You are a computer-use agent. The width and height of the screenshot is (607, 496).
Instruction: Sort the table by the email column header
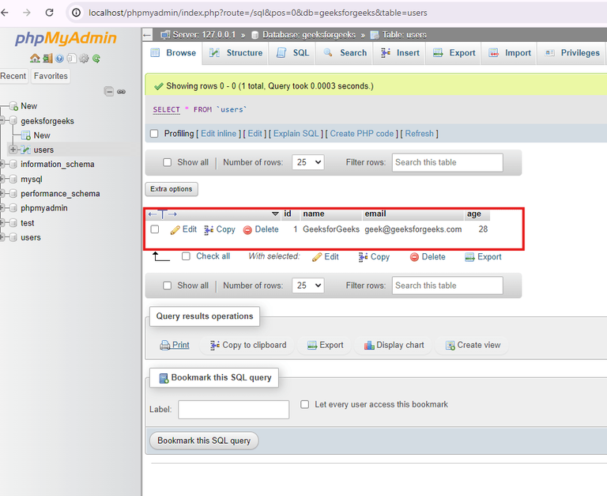(x=375, y=214)
